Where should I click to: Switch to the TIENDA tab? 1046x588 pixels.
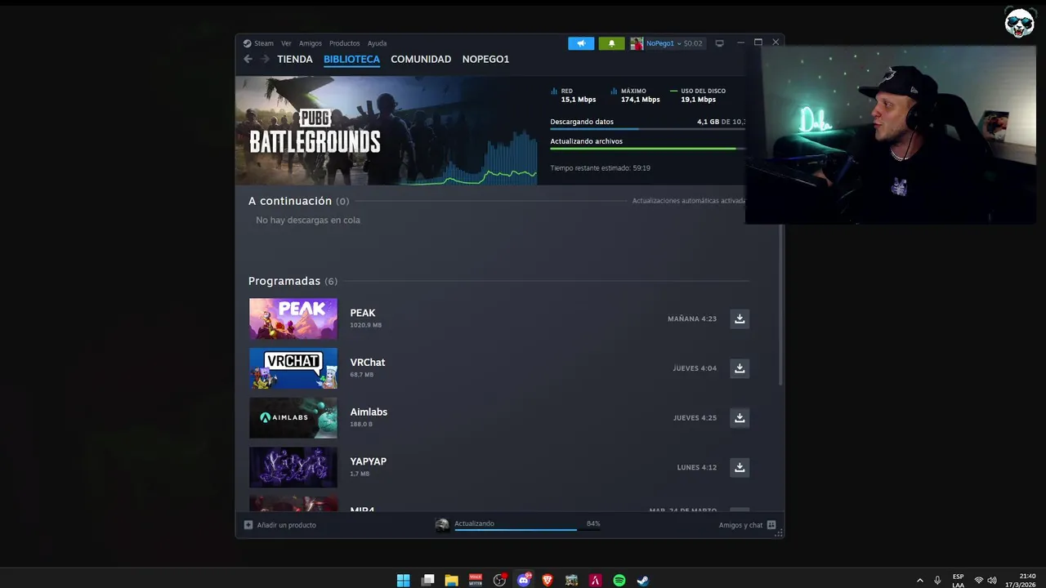295,59
